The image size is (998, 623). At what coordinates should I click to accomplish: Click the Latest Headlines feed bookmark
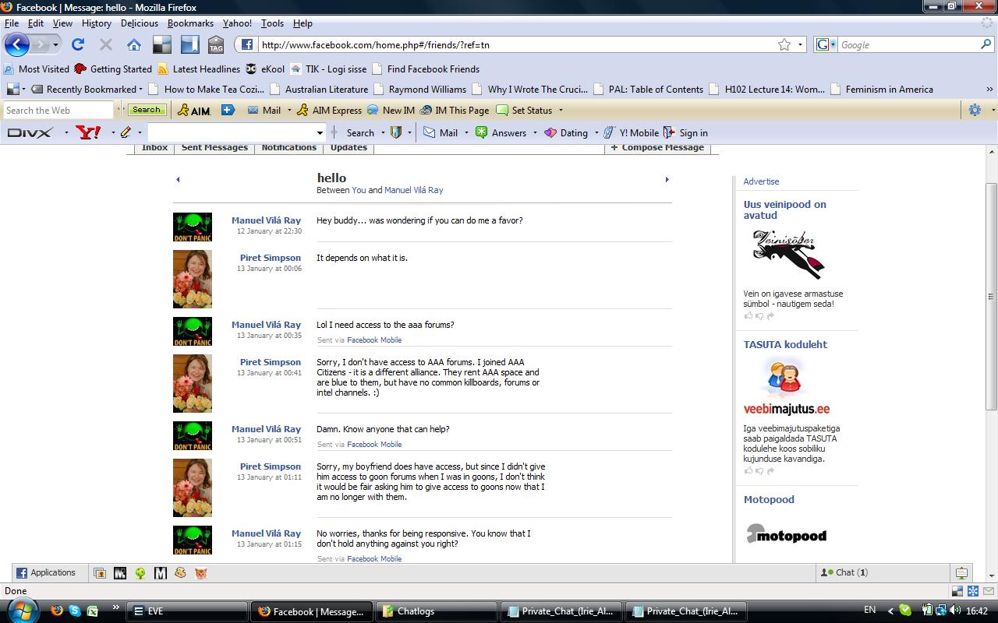tap(199, 69)
